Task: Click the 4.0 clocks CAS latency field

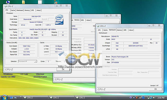Action: click(90, 45)
